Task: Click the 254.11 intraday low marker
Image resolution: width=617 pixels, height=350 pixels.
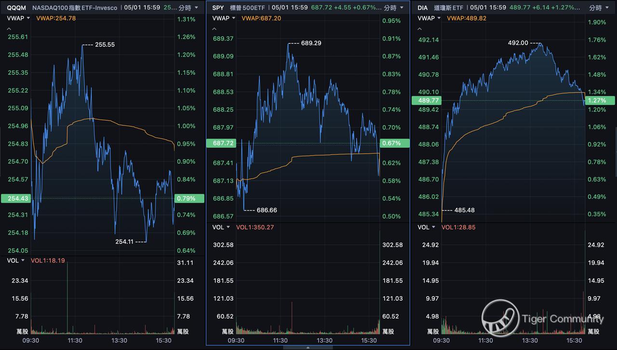Action: [x=125, y=241]
